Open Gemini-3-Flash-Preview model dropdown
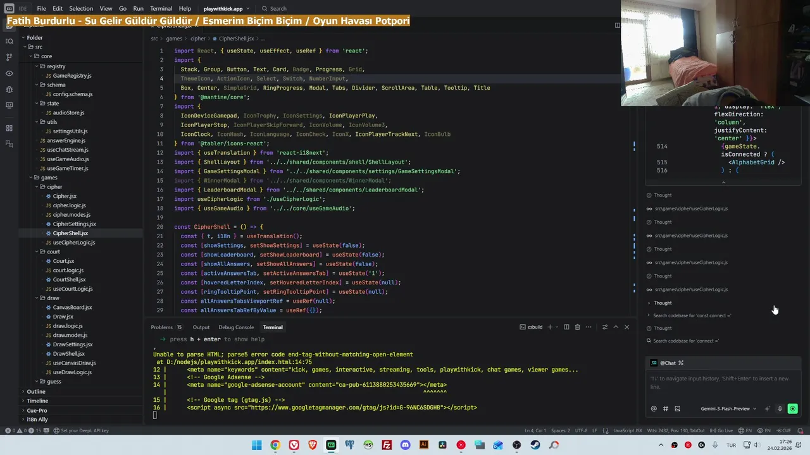 coord(728,409)
